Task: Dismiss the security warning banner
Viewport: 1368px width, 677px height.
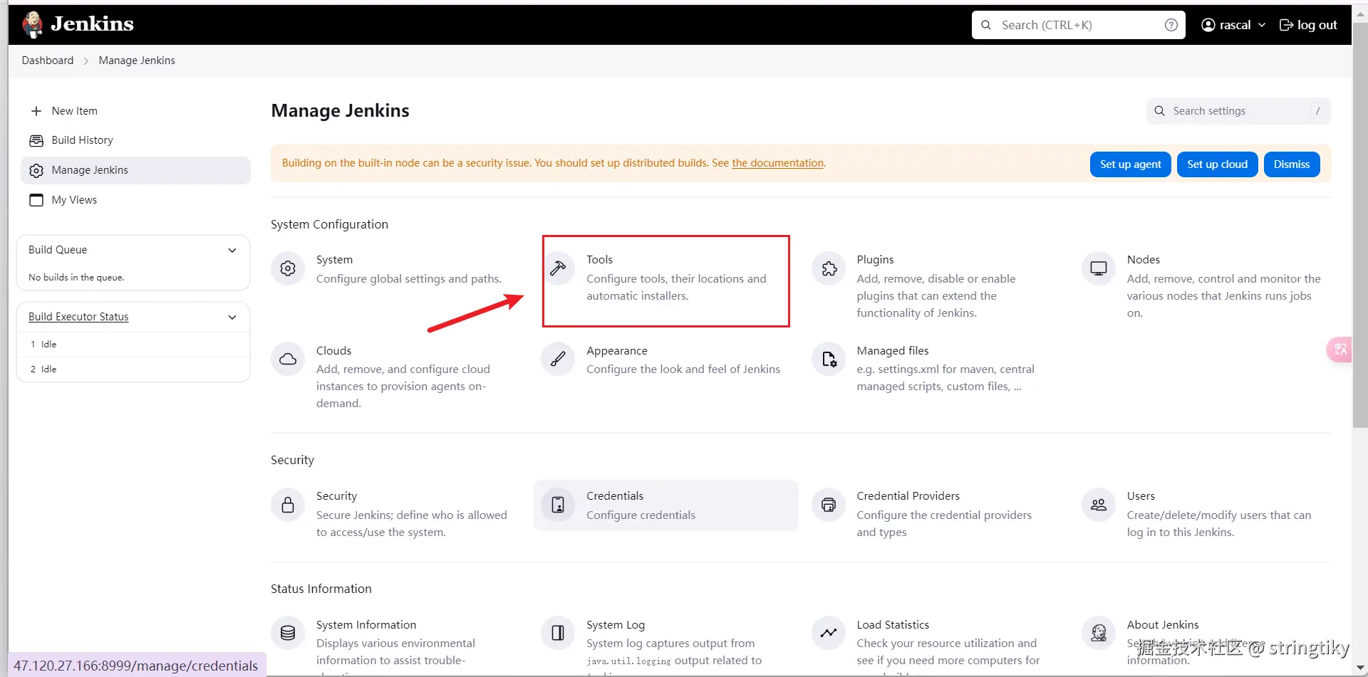Action: [x=1291, y=164]
